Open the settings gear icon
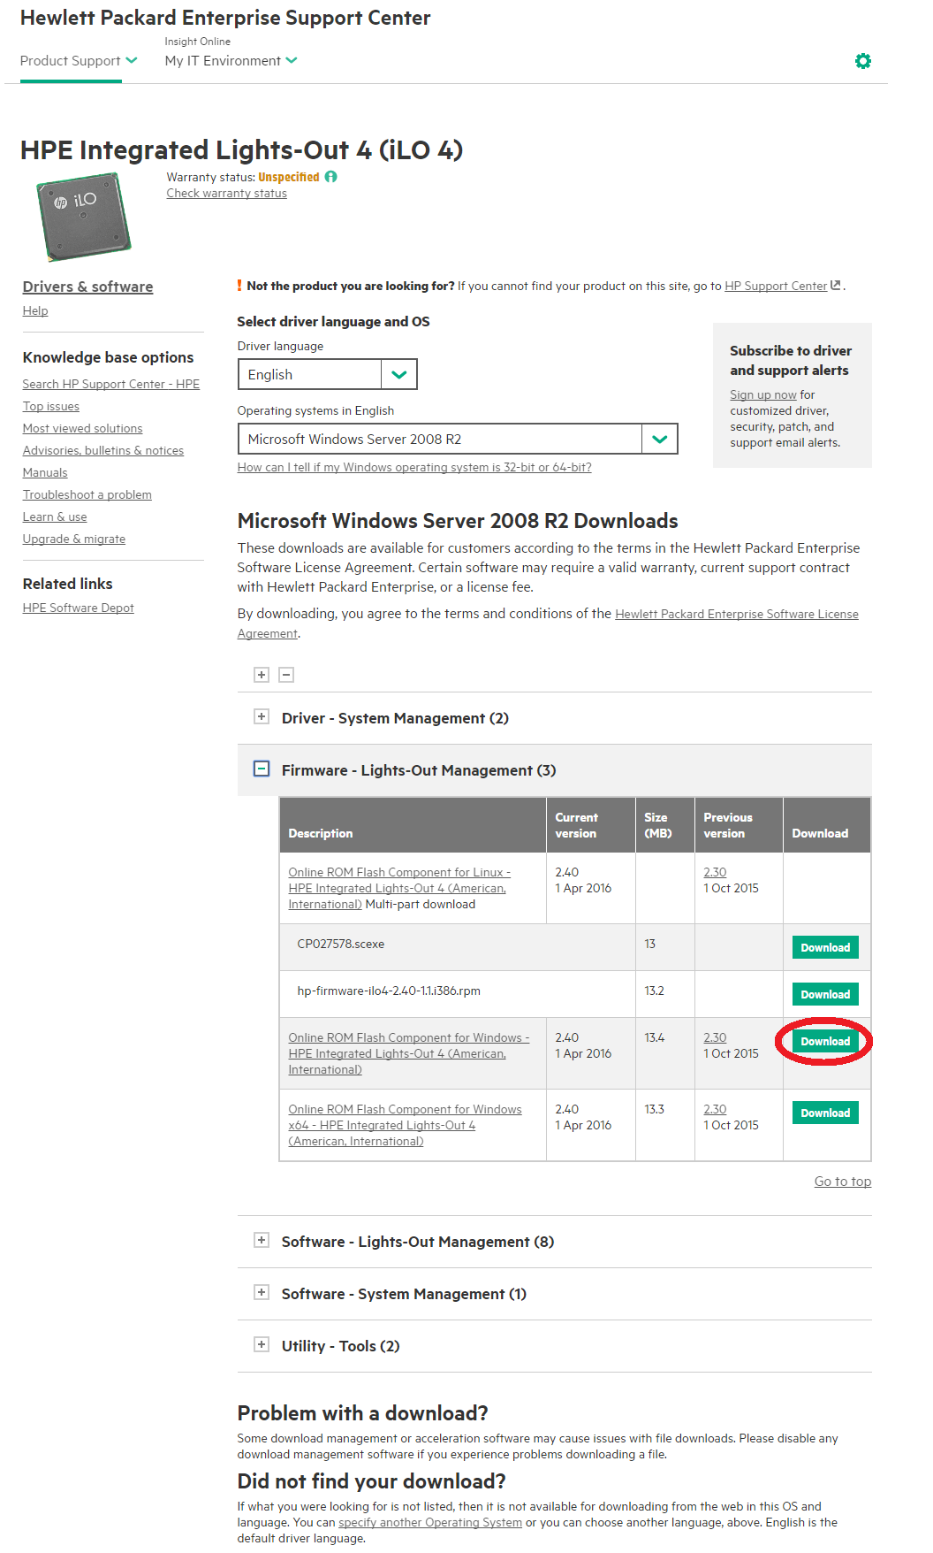Screen dimensions: 933x1553 (863, 61)
